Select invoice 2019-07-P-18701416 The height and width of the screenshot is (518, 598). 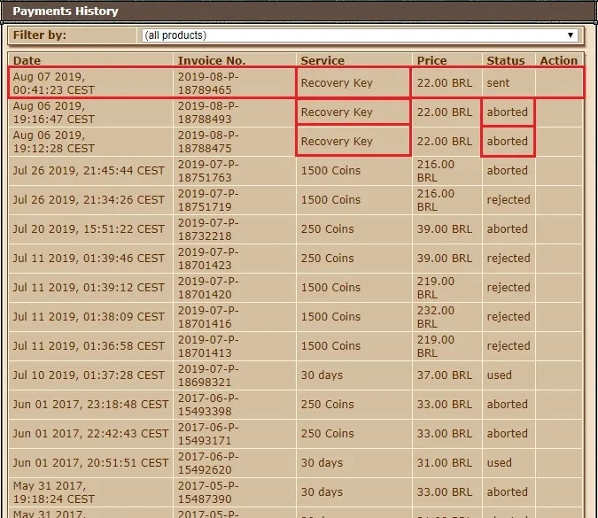208,317
